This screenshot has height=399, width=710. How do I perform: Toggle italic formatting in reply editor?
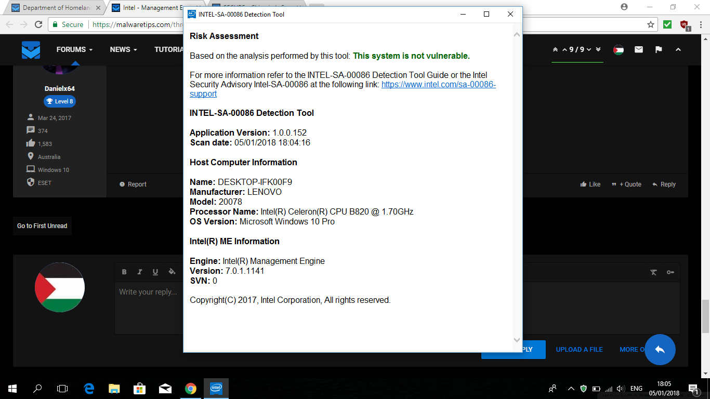pyautogui.click(x=140, y=272)
